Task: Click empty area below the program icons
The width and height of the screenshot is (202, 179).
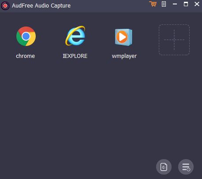Action: [x=88, y=110]
